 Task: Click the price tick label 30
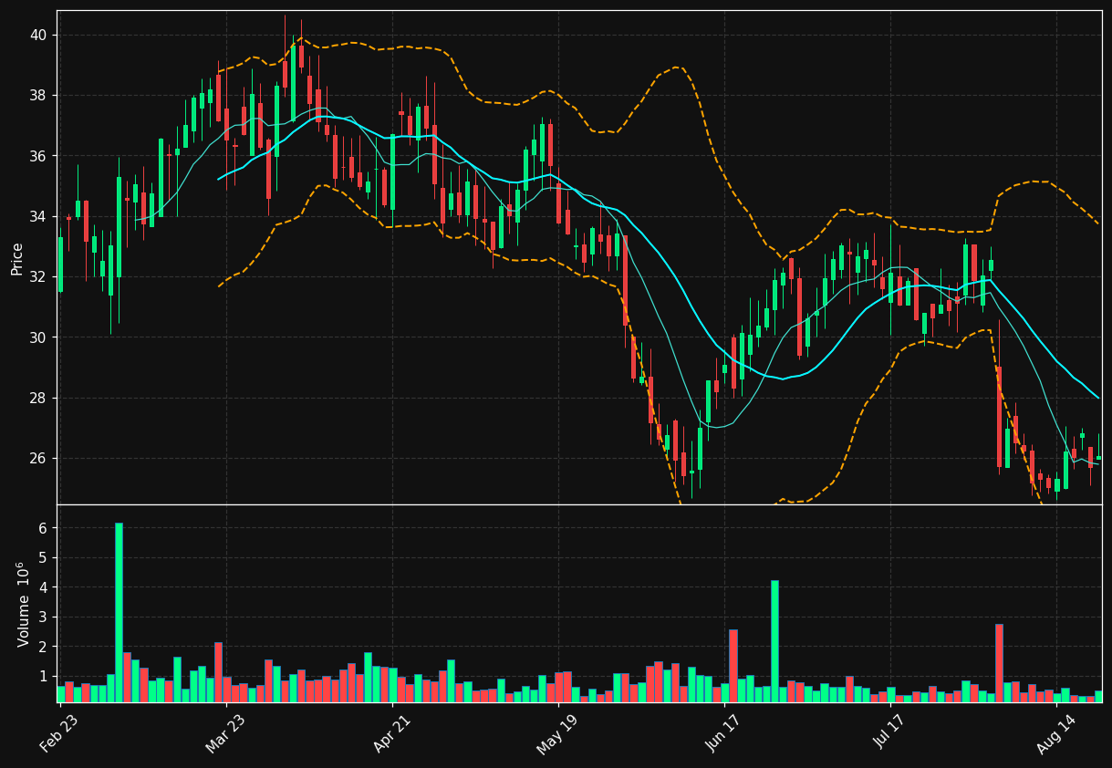(38, 337)
